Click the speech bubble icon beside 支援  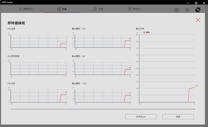95,9
